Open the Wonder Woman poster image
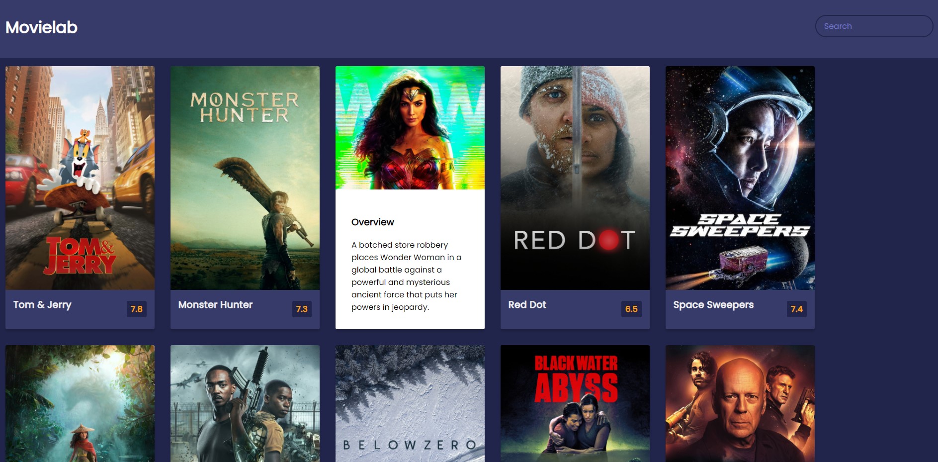Viewport: 938px width, 462px height. tap(410, 128)
